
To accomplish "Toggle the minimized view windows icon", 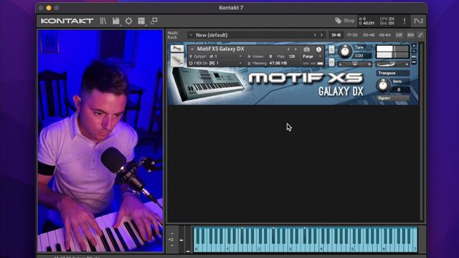I will tap(154, 21).
